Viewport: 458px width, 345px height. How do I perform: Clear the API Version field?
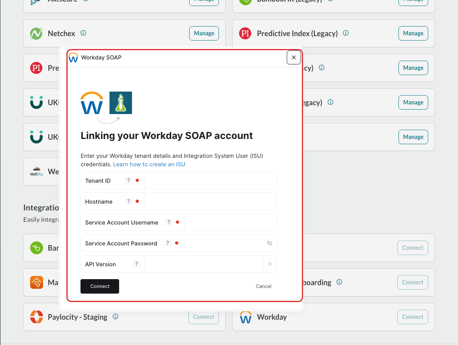(270, 264)
